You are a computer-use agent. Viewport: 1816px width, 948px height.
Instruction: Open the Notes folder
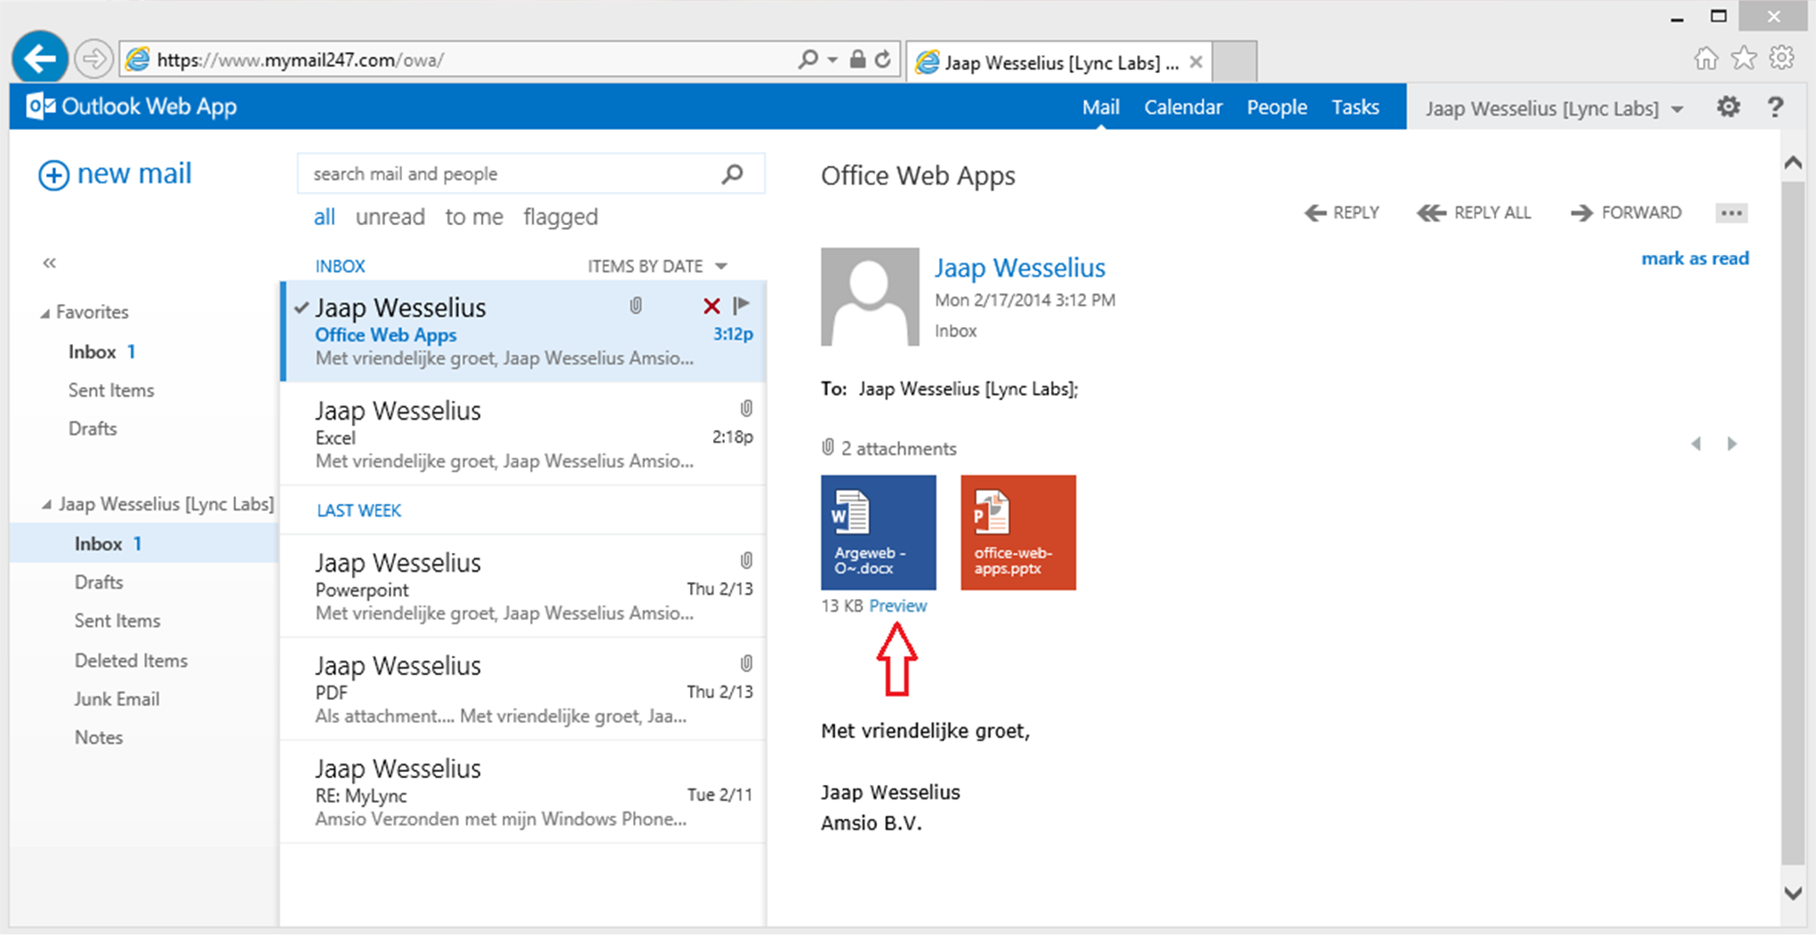(99, 737)
